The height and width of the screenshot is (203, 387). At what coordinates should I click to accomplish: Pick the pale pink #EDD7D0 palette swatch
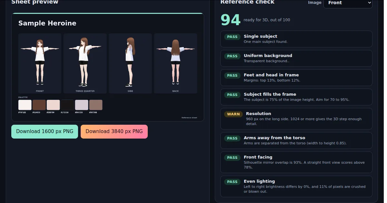click(53, 105)
